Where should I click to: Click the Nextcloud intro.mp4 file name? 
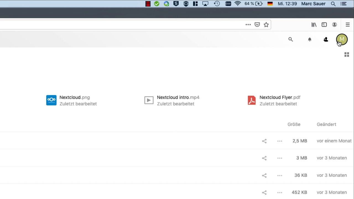point(178,97)
